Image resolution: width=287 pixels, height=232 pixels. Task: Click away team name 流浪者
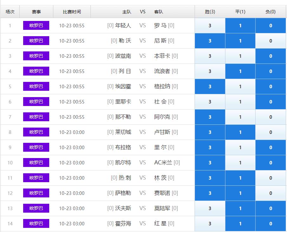(x=162, y=71)
